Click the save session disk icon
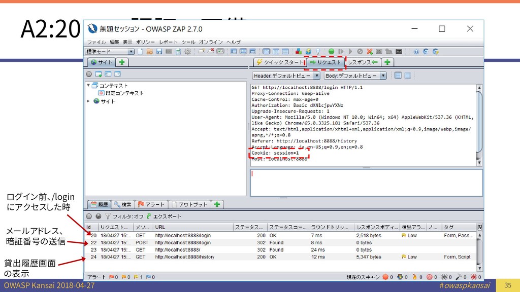The height and width of the screenshot is (292, 520). tap(159, 51)
